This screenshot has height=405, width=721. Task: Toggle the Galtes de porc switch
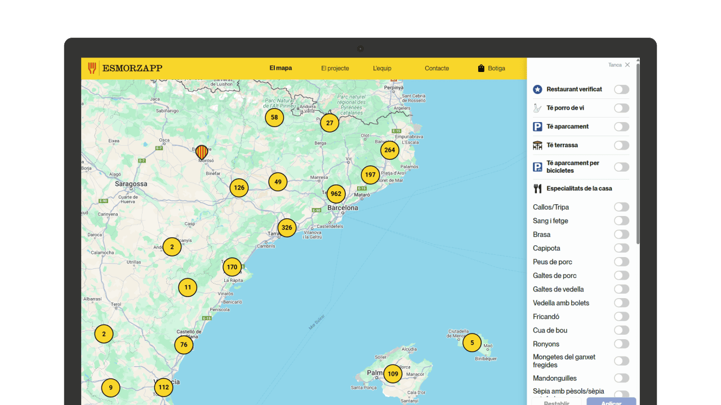point(622,276)
